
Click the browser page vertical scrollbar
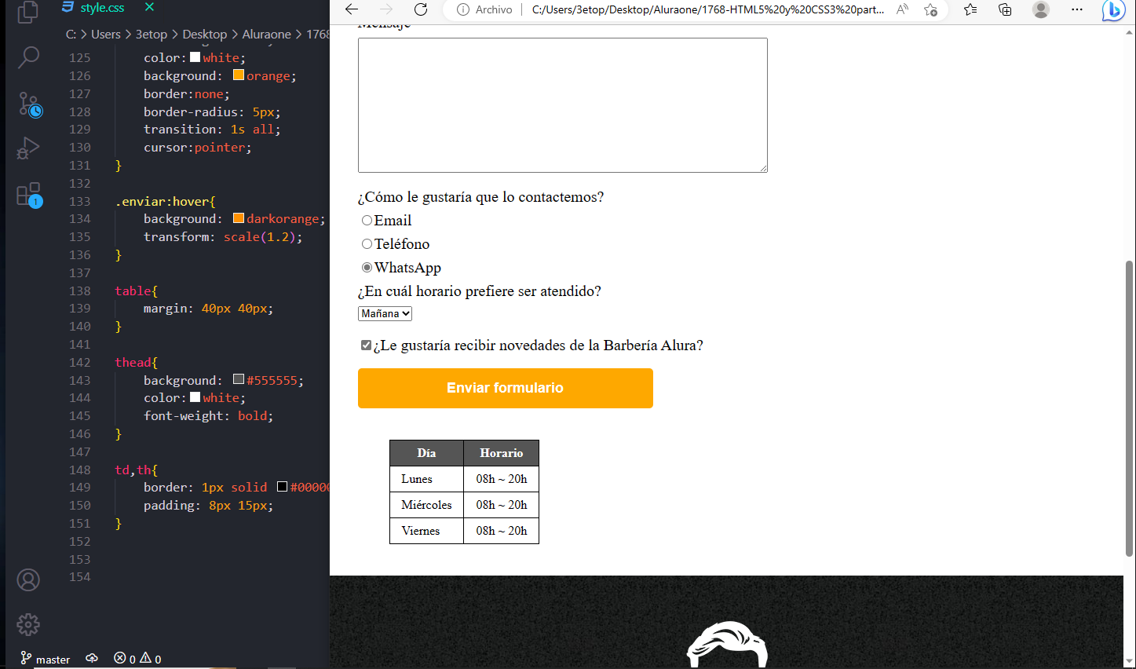click(x=1130, y=408)
